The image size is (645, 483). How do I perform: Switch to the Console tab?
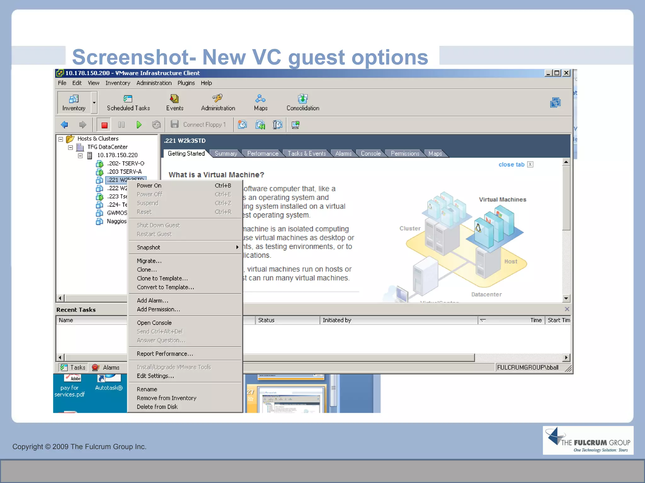point(371,153)
